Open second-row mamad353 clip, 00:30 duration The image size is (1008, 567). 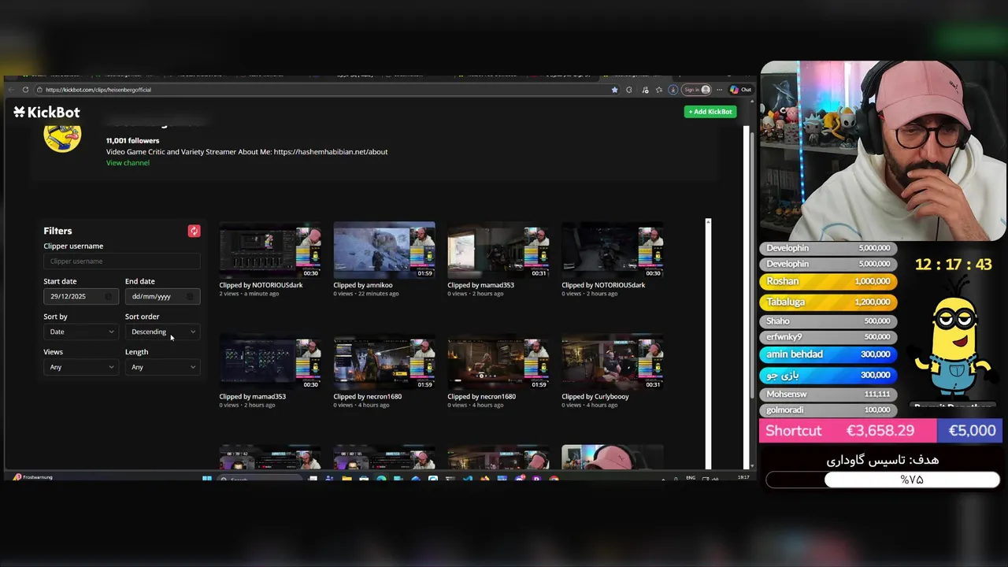tap(270, 362)
